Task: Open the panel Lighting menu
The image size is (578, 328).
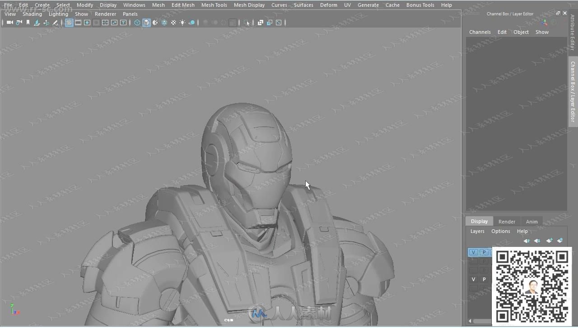Action: click(x=58, y=14)
